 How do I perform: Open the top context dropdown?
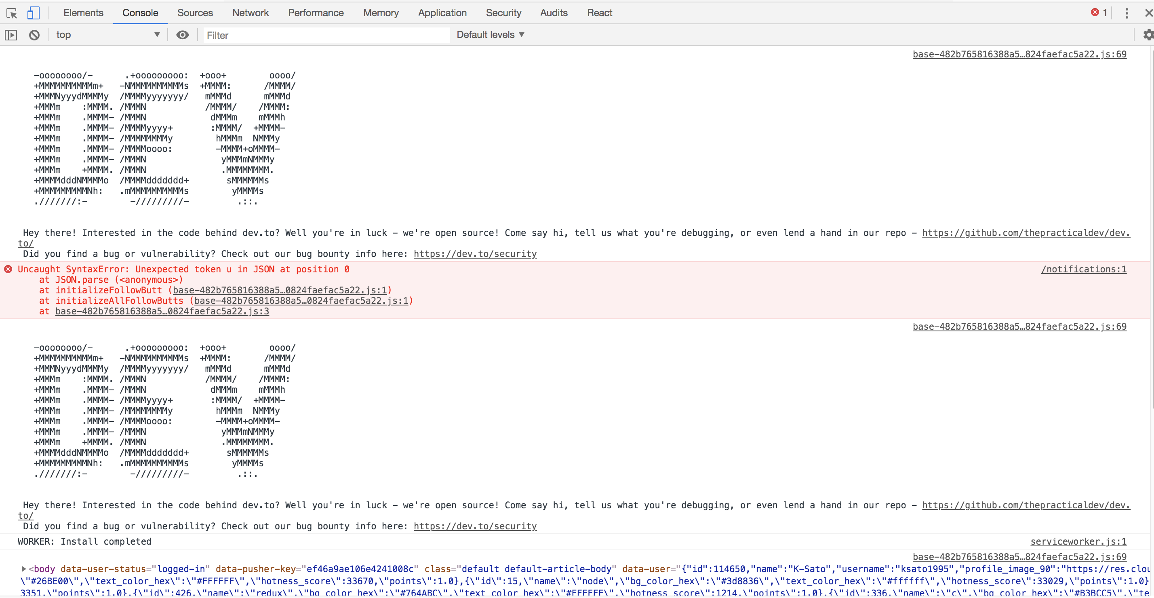(x=107, y=35)
